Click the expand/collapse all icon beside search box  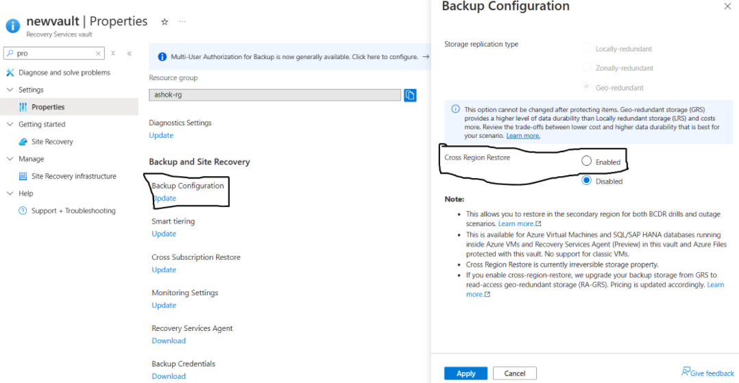(113, 53)
